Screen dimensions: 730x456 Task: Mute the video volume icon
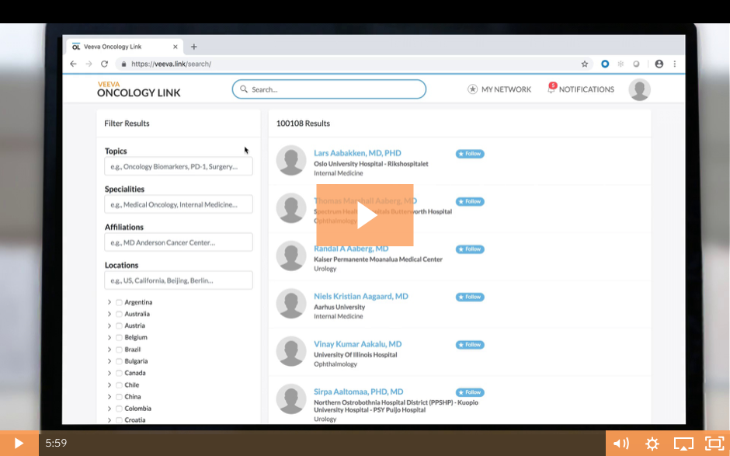coord(621,444)
